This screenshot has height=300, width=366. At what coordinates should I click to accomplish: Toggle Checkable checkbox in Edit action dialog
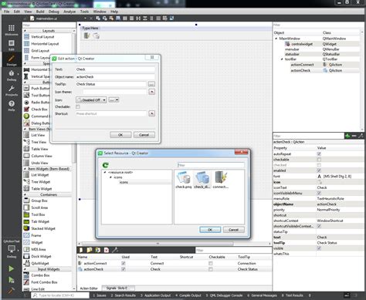pos(78,106)
